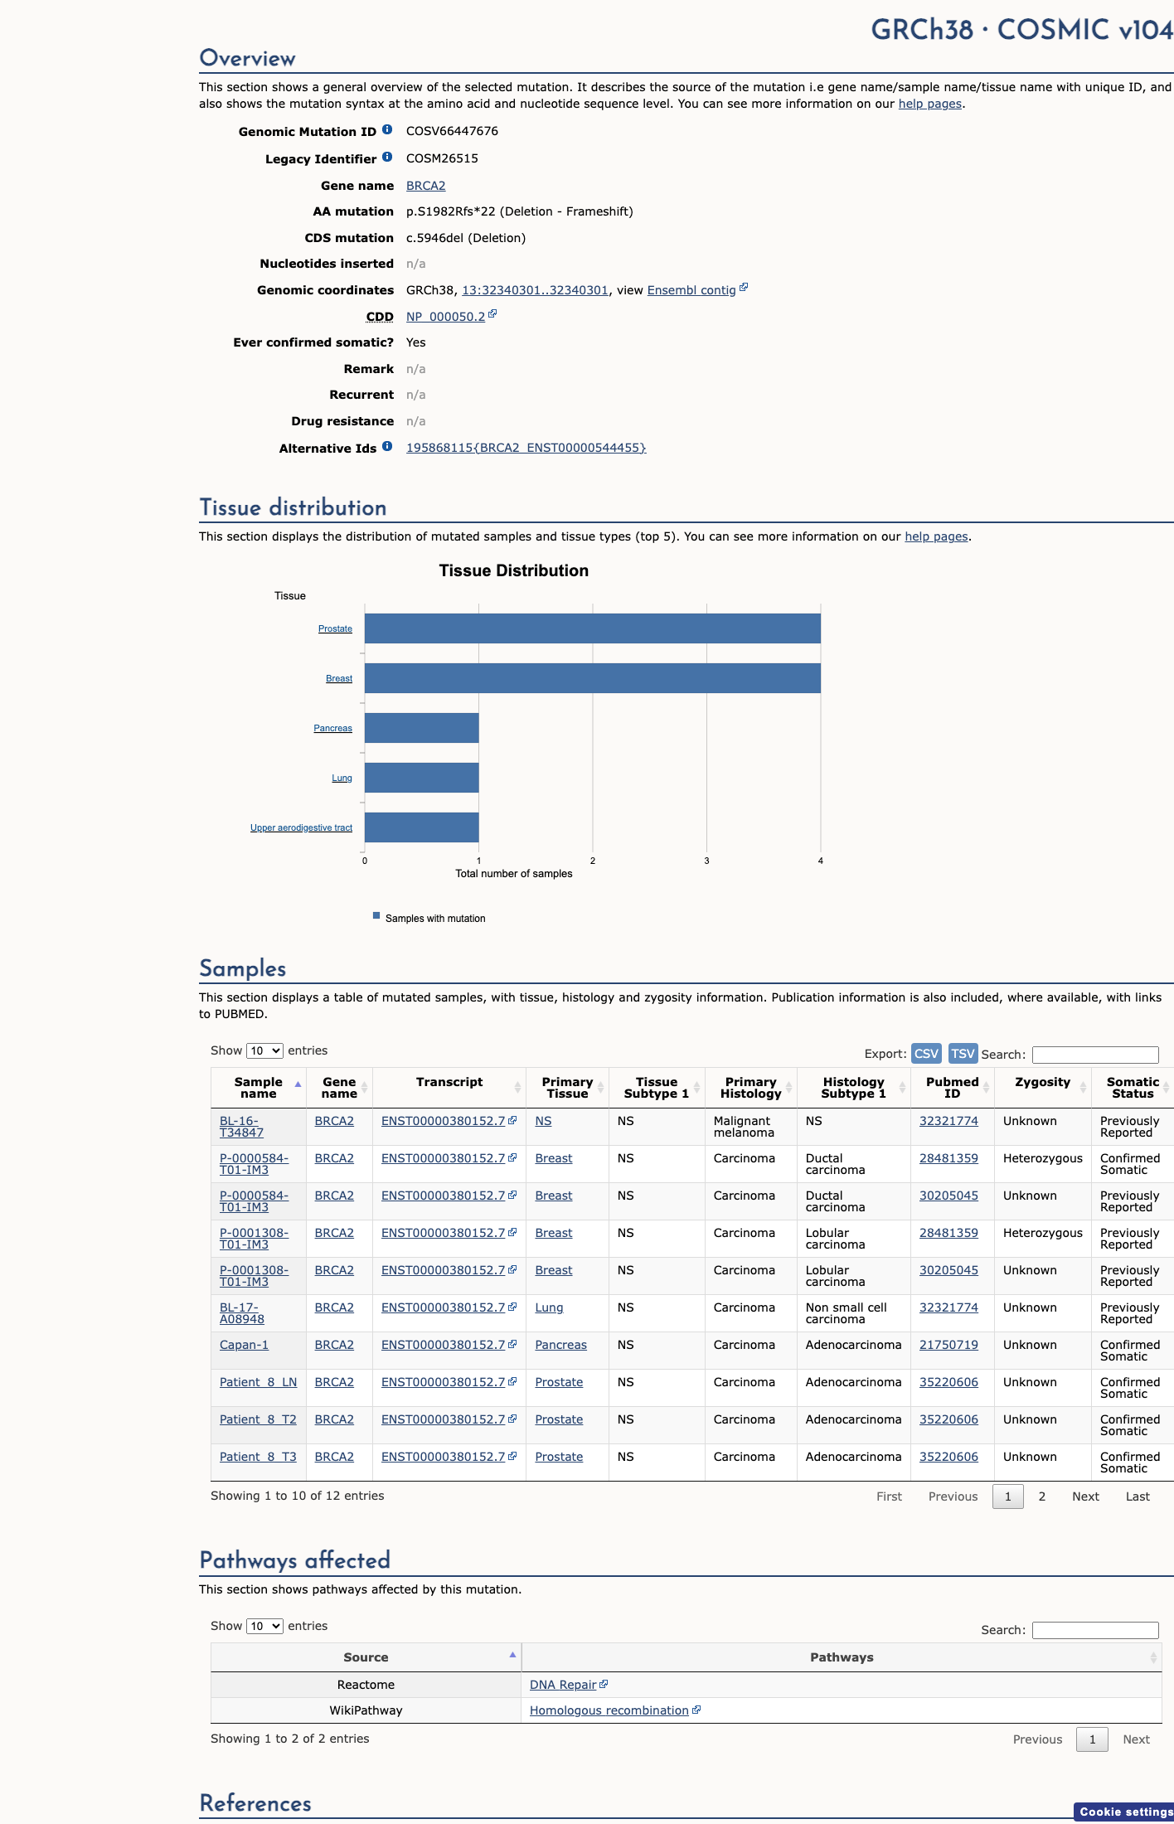Open Prostate tissue label in chart

coord(335,628)
